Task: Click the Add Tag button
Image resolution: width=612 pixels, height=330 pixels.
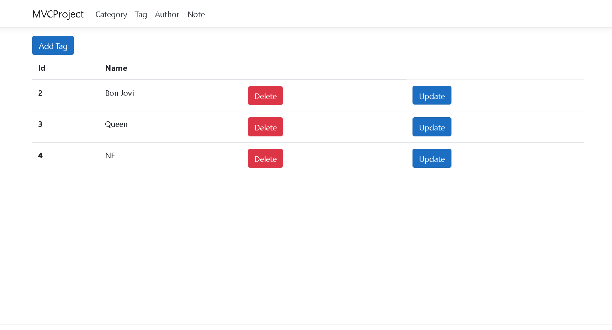Action: point(53,45)
